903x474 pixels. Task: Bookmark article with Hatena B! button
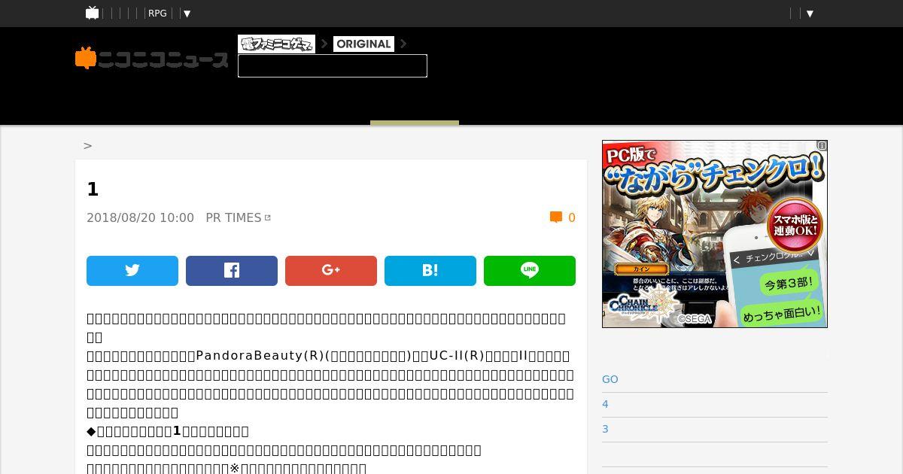point(430,271)
